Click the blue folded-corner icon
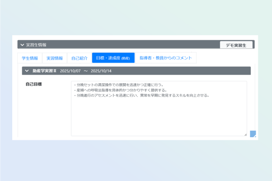This screenshot has height=181, width=272. tap(253, 133)
